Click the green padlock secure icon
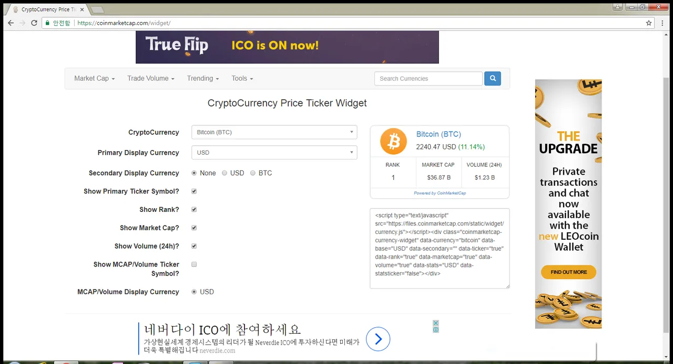 pyautogui.click(x=47, y=23)
